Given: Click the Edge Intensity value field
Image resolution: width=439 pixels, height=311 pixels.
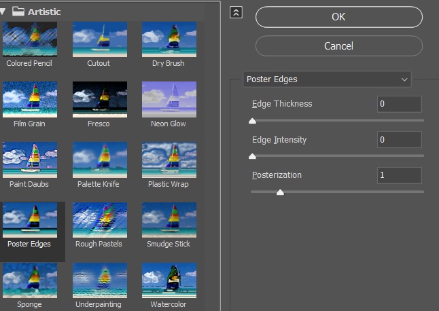Looking at the screenshot, I should (399, 140).
